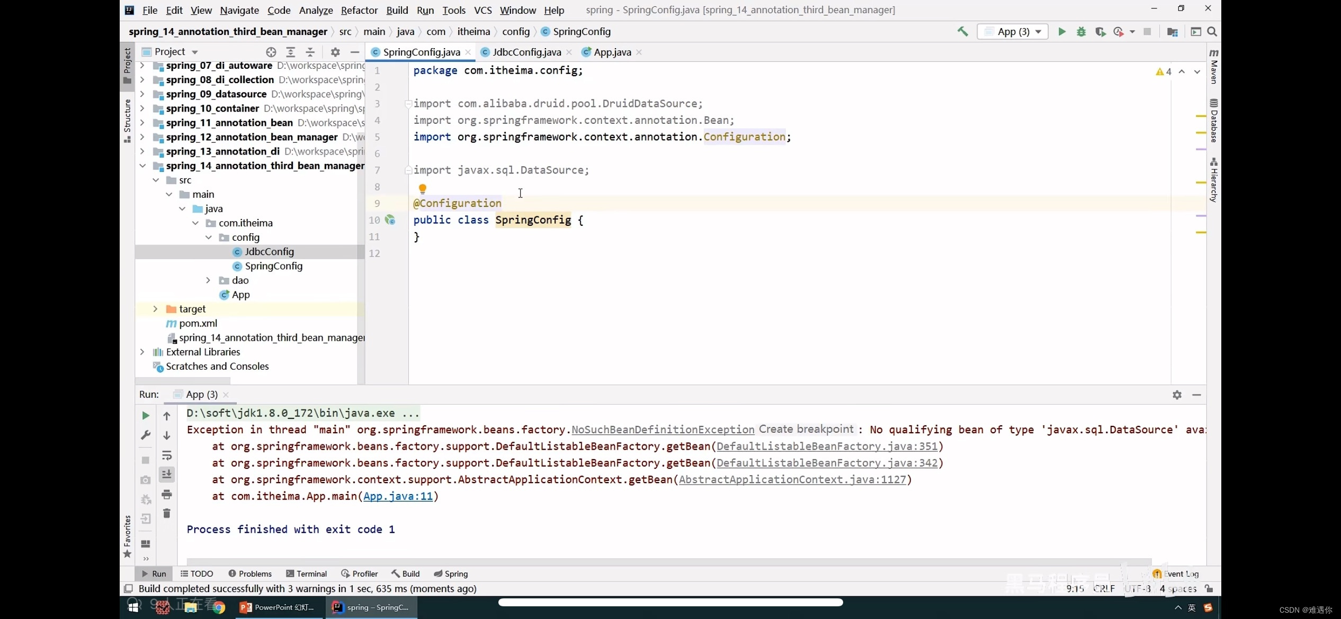Screen dimensions: 1341x619
Task: Expand the dao package folder
Action: (209, 280)
